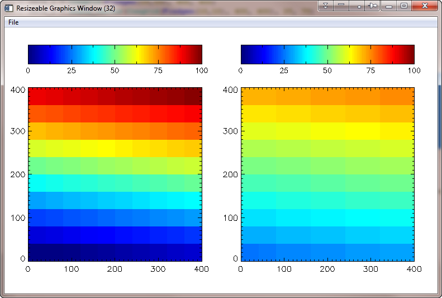442x298 pixels.
Task: Minimize the Resizeable Graphics Window
Action: point(389,6)
